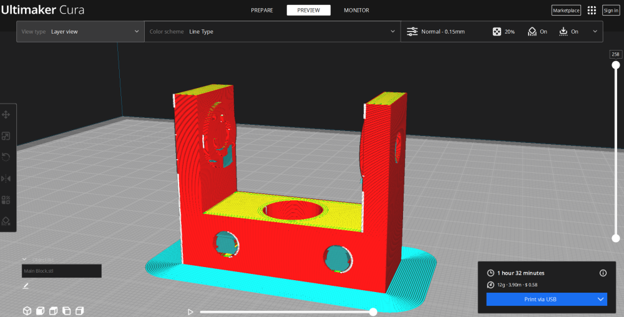Select the Mirror tool icon
Image resolution: width=624 pixels, height=317 pixels.
click(6, 178)
